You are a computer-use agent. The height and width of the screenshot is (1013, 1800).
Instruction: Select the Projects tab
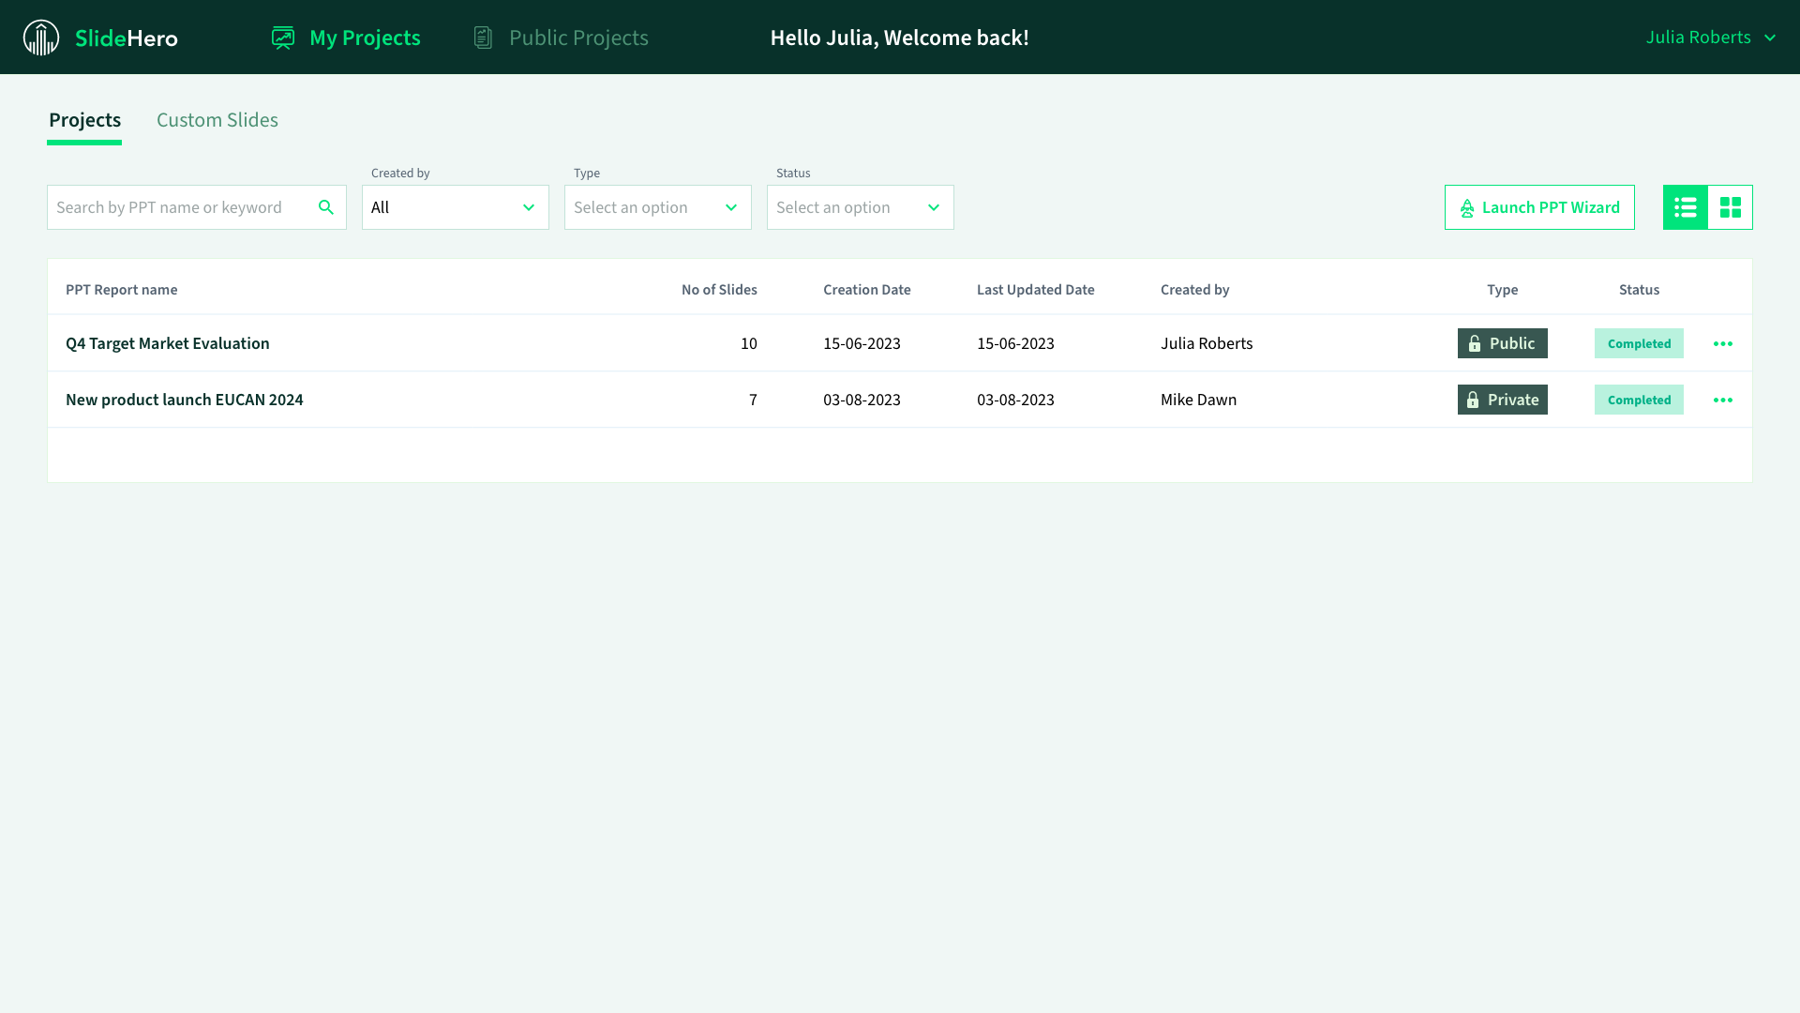click(x=84, y=120)
